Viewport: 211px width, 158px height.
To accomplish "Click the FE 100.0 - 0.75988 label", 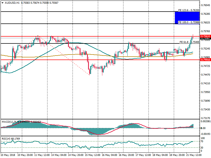I will (x=189, y=22).
